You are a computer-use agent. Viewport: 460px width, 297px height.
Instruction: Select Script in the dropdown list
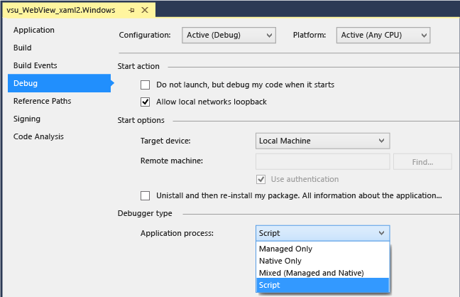point(270,285)
